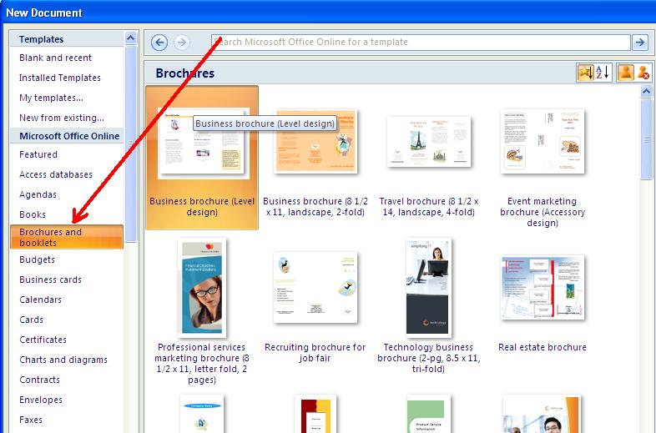Click the Forward navigation arrow
The width and height of the screenshot is (656, 433).
point(182,43)
